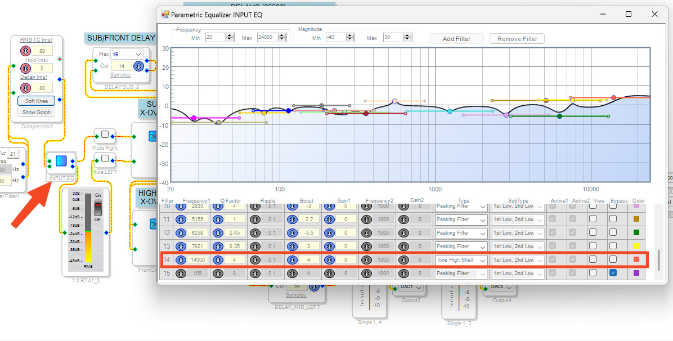The width and height of the screenshot is (673, 341).
Task: Open DELAY SUB_2 Max samples dropdown
Action: 127,54
